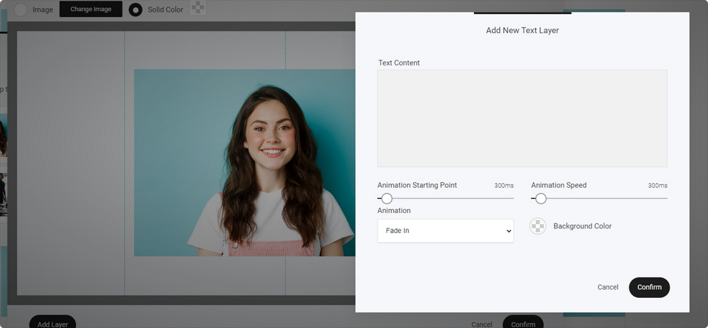Click the dimmed Confirm button below the canvas

[524, 322]
